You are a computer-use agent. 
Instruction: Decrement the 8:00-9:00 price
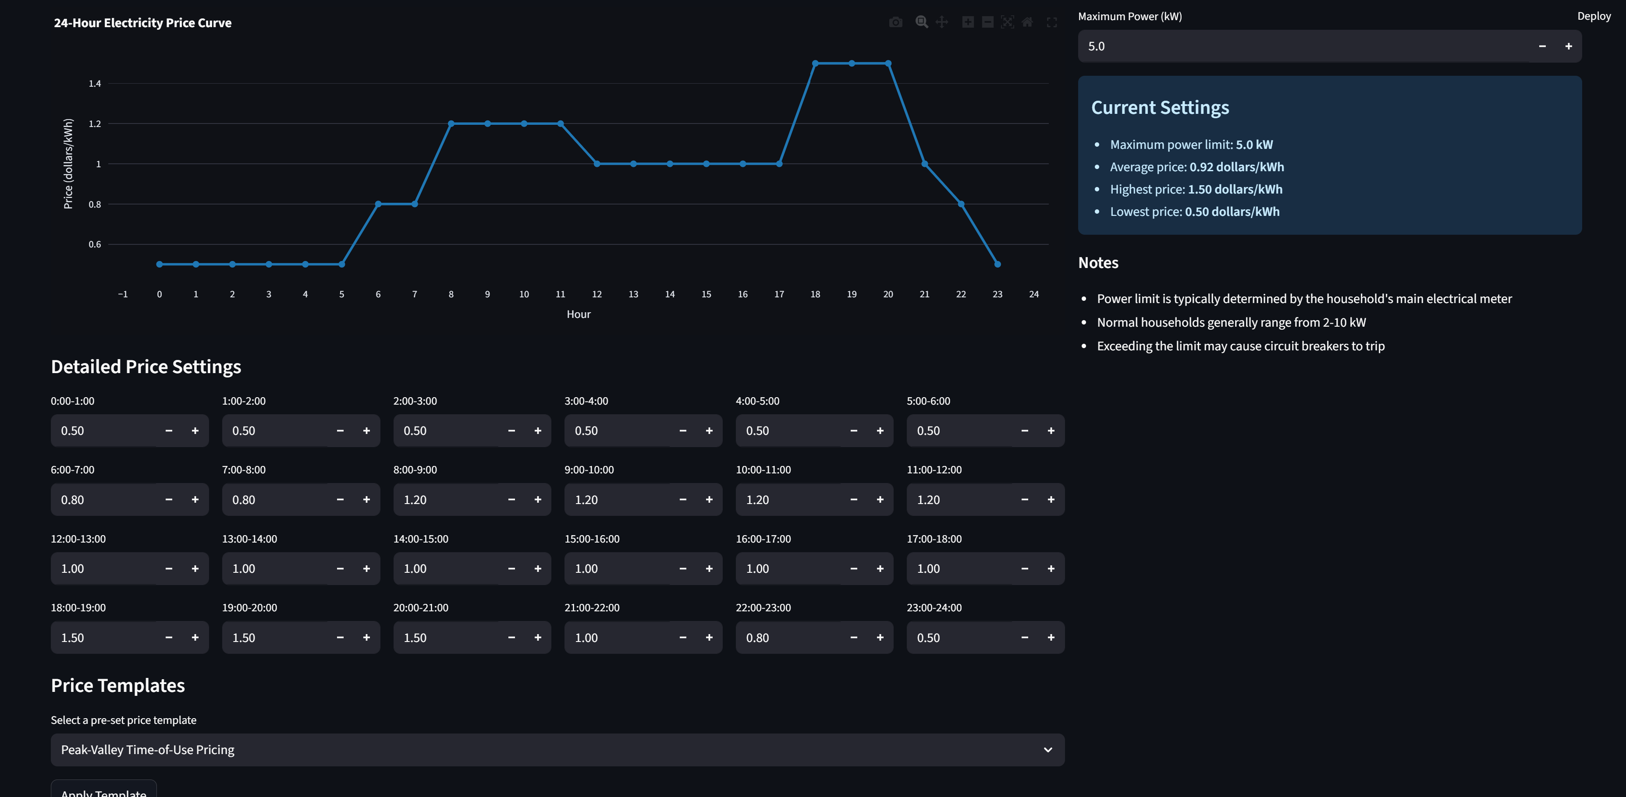pyautogui.click(x=511, y=499)
